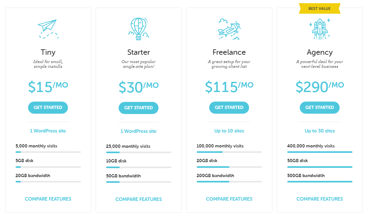The image size is (368, 214).
Task: Select Get Started for the Agency plan
Action: click(320, 108)
